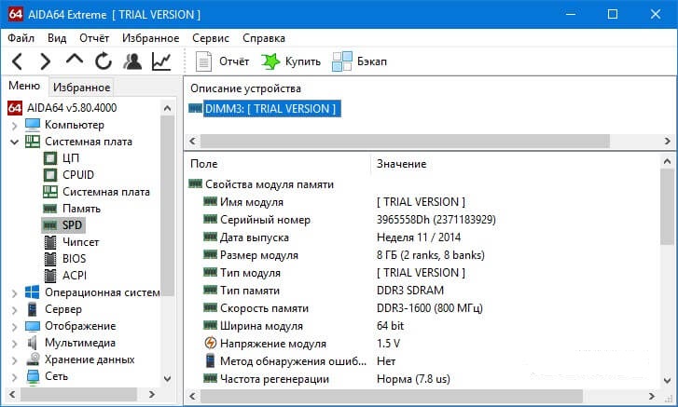
Task: Click the tree panel horizontal scrollbar right arrow
Action: (152, 394)
